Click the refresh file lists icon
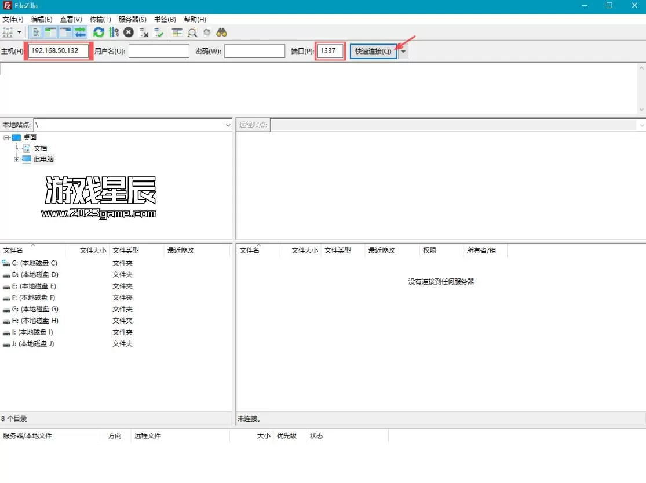The image size is (646, 483). (99, 32)
